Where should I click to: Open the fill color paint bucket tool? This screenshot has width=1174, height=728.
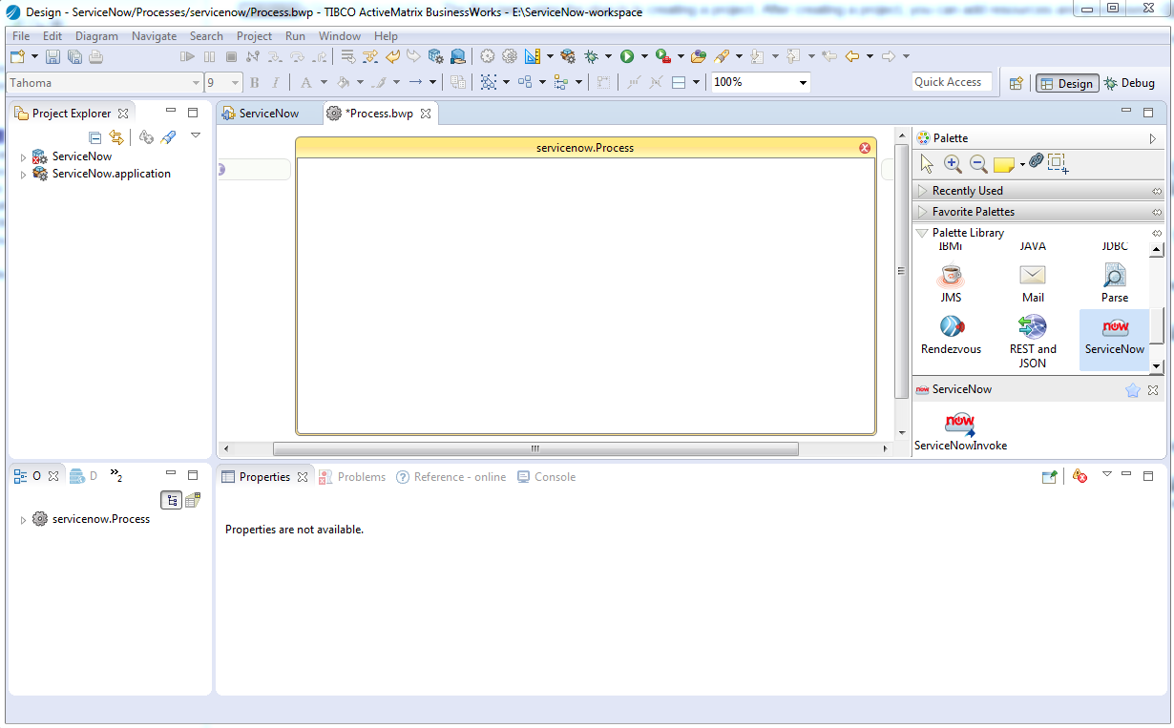click(x=343, y=83)
